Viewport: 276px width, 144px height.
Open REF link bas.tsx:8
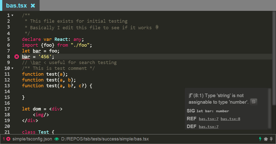pos(230,119)
